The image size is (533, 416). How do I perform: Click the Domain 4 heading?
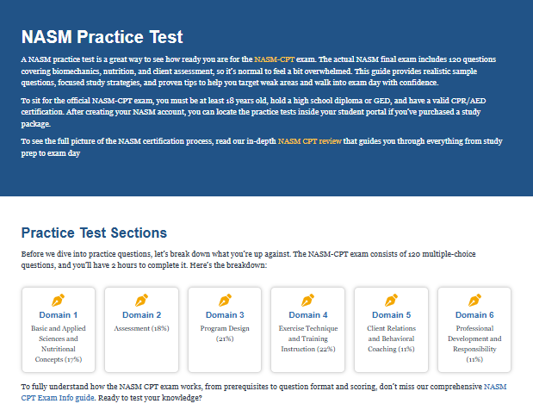click(308, 315)
